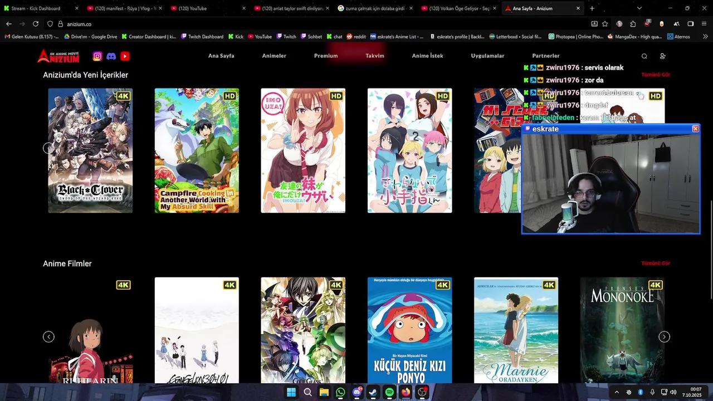Open Drive'ım - Google Drive bookmark

click(x=90, y=37)
